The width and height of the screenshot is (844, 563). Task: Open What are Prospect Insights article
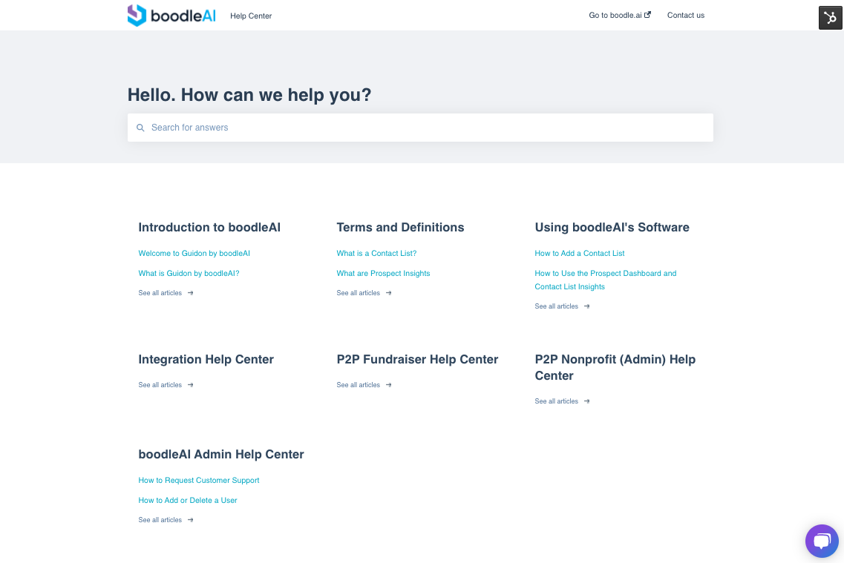[x=383, y=273]
